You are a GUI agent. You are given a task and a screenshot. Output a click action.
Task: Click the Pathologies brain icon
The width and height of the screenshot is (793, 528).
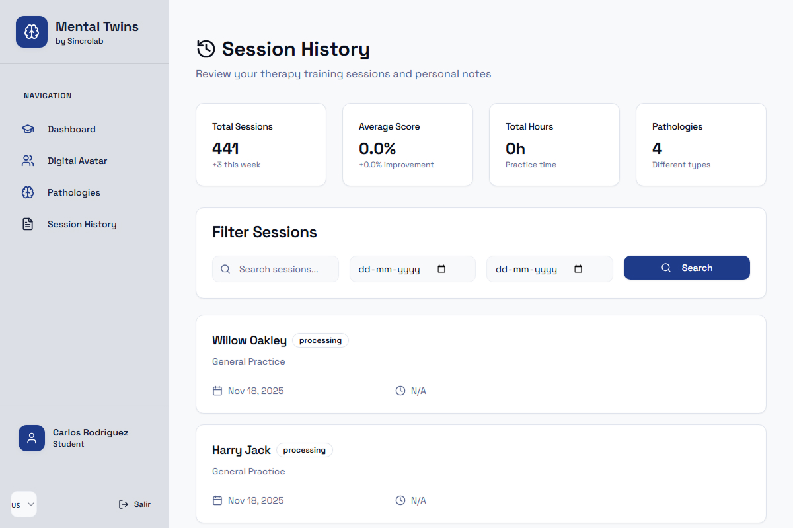28,192
